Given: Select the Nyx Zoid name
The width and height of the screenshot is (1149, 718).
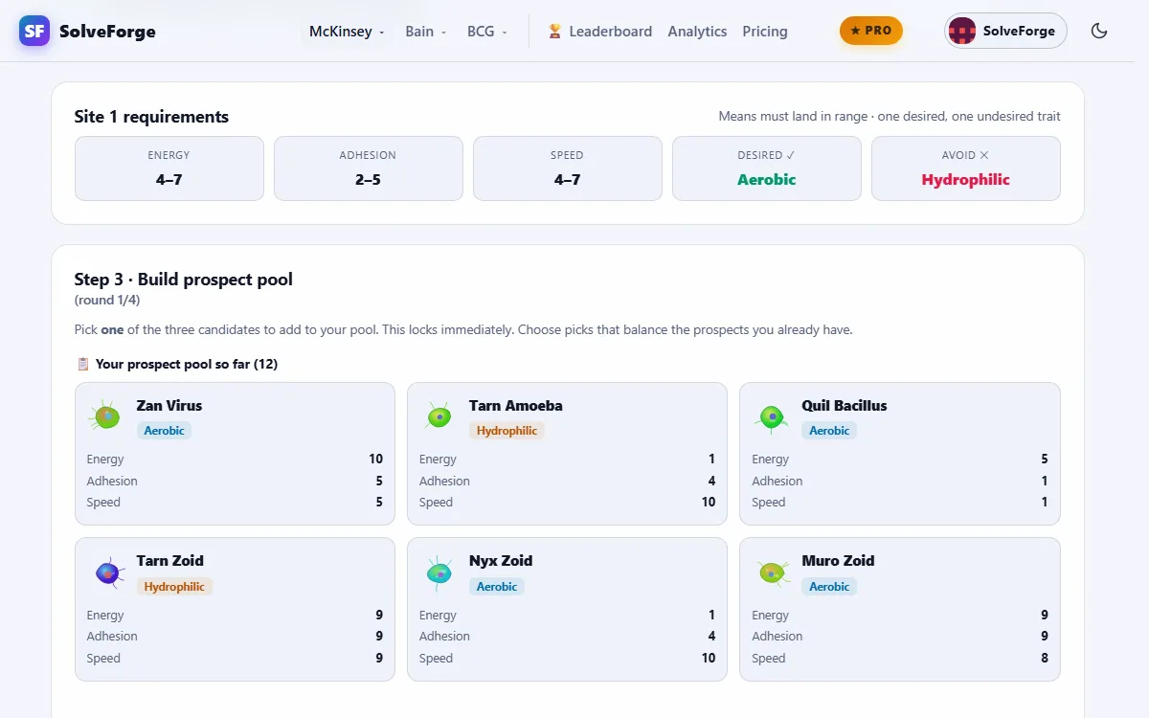Looking at the screenshot, I should click(501, 561).
